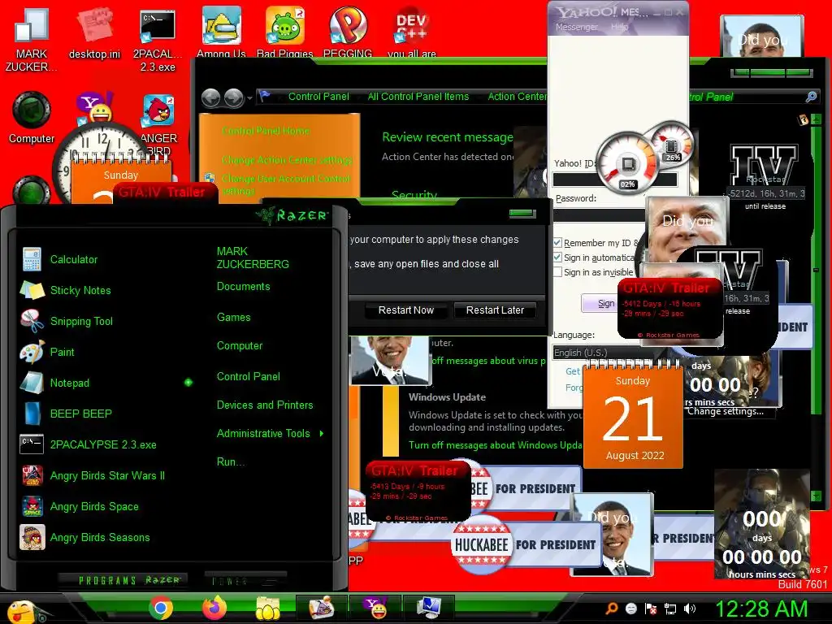Click Firefox icon in the taskbar

pyautogui.click(x=214, y=608)
